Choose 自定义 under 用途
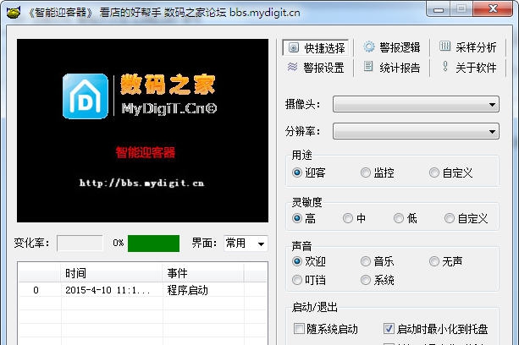 (x=450, y=172)
